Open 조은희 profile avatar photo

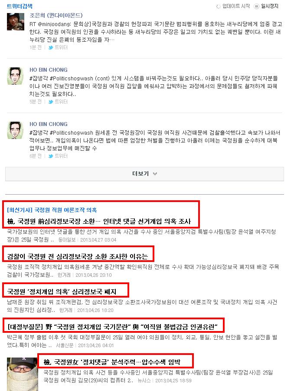click(16, 22)
